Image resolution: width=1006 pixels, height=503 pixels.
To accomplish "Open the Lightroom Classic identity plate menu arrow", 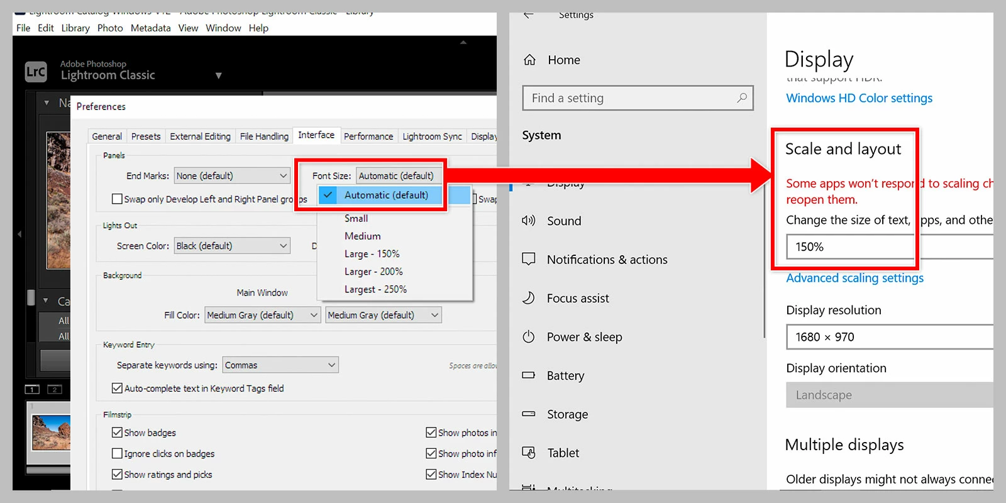I will coord(218,75).
